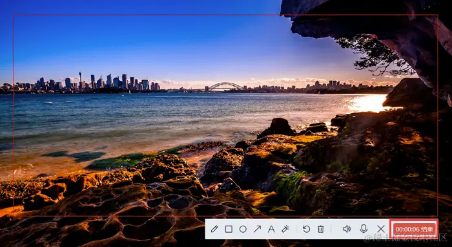Pick the circle shape tool
Viewport: 452px width, 247px height.
(x=243, y=229)
